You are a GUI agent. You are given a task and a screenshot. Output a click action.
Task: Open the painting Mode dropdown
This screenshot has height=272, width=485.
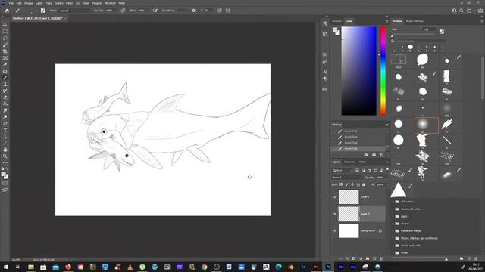pyautogui.click(x=74, y=11)
